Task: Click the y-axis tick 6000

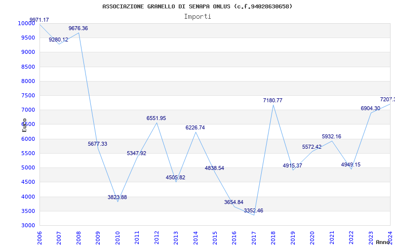Action: click(28, 139)
